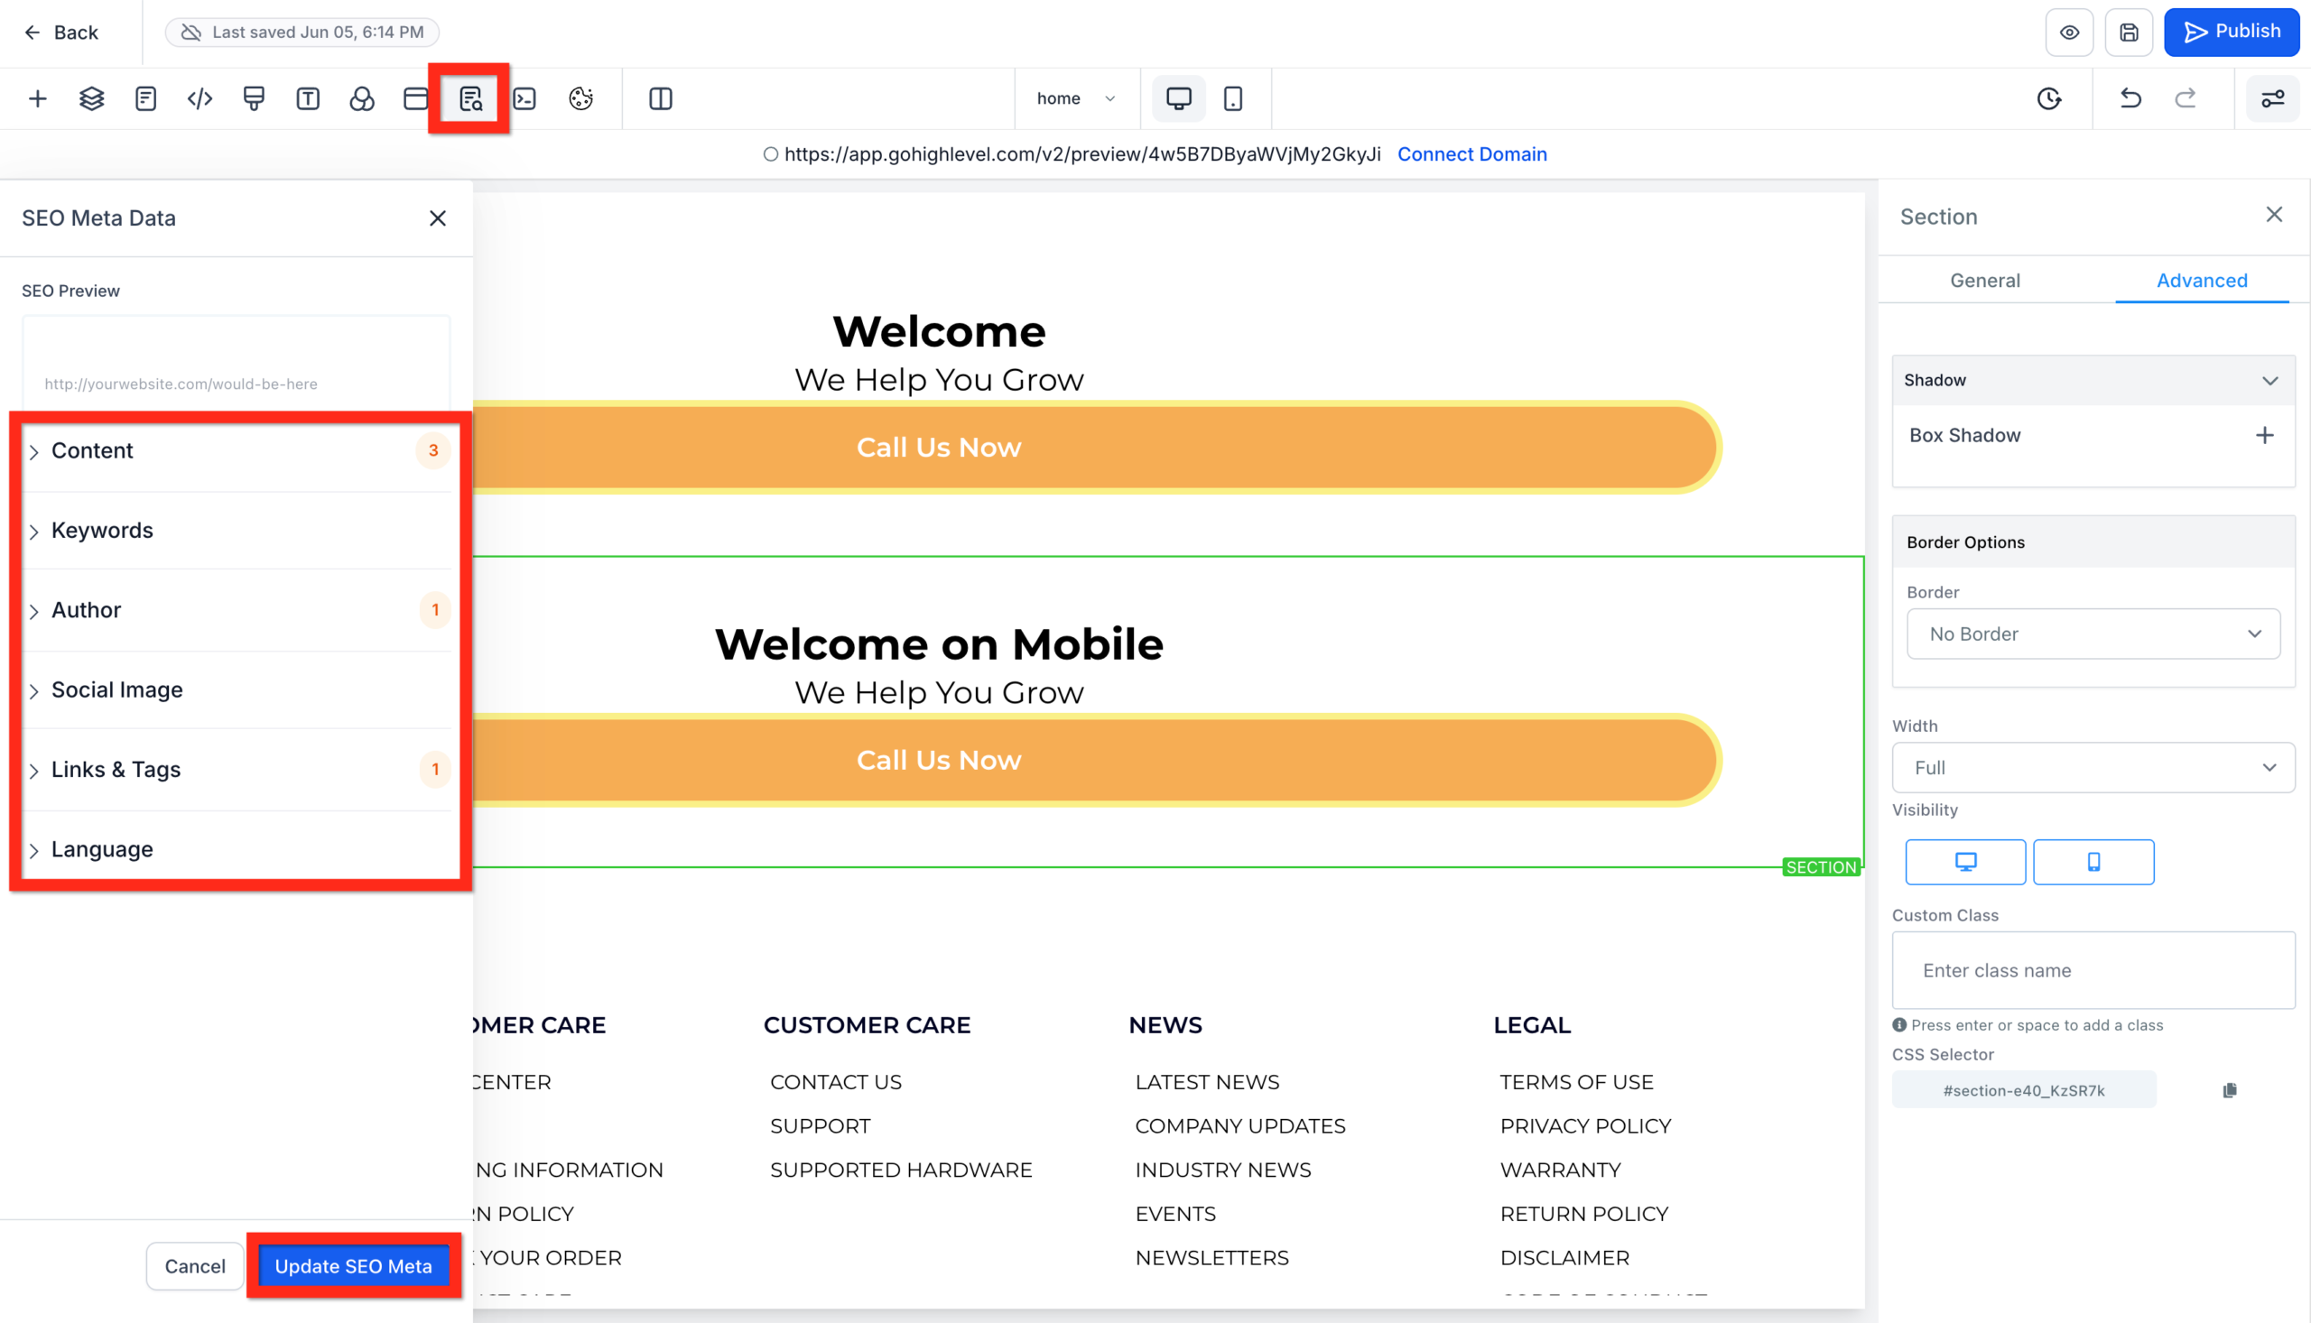Open the cookie consent settings icon
Viewport: 2311px width, 1323px height.
click(x=580, y=98)
